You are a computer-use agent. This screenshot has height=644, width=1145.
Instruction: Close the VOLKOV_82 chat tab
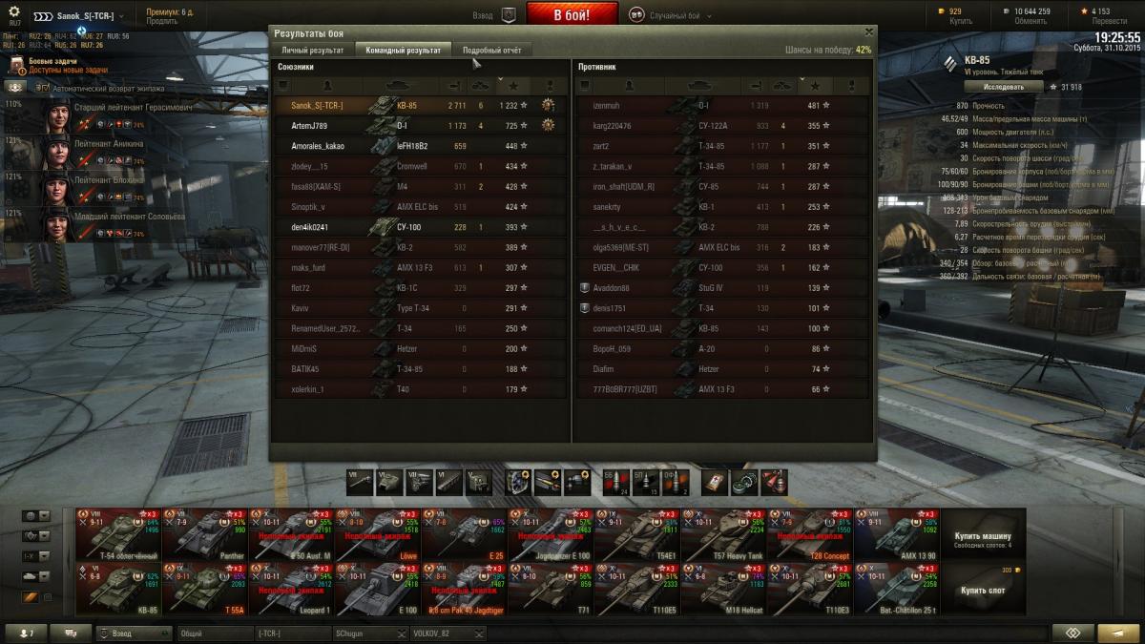[479, 634]
